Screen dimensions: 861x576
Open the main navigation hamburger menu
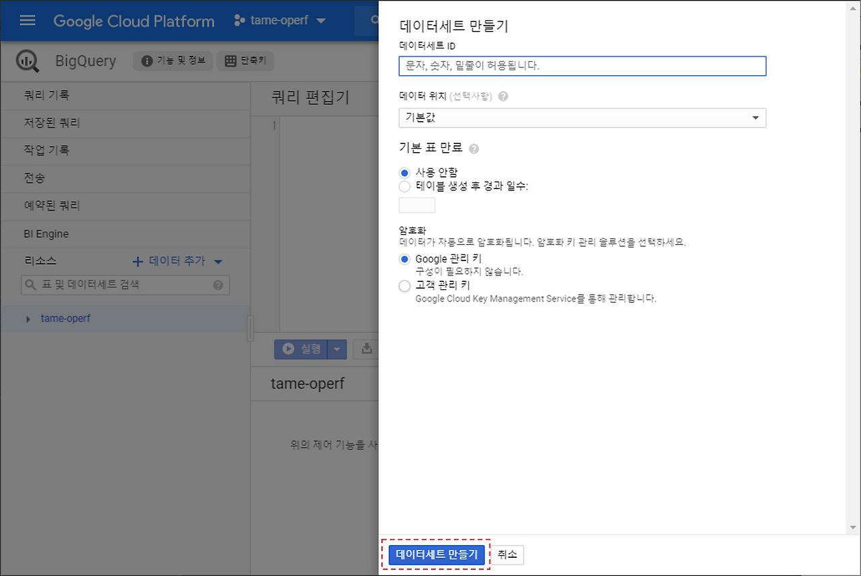[28, 20]
